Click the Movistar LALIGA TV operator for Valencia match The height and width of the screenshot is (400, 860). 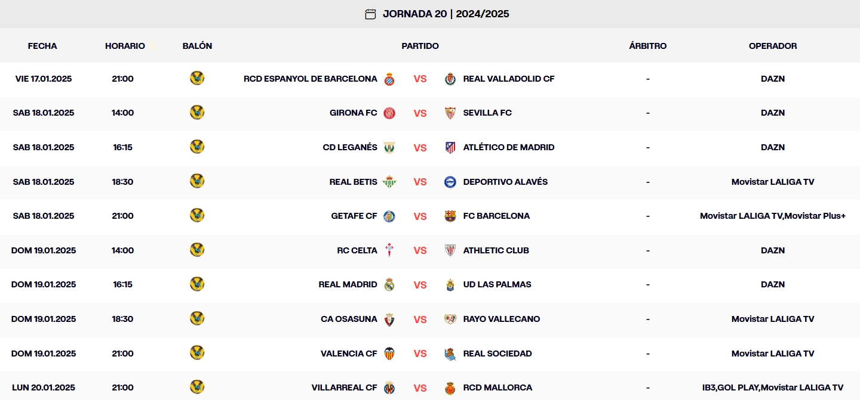coord(773,353)
